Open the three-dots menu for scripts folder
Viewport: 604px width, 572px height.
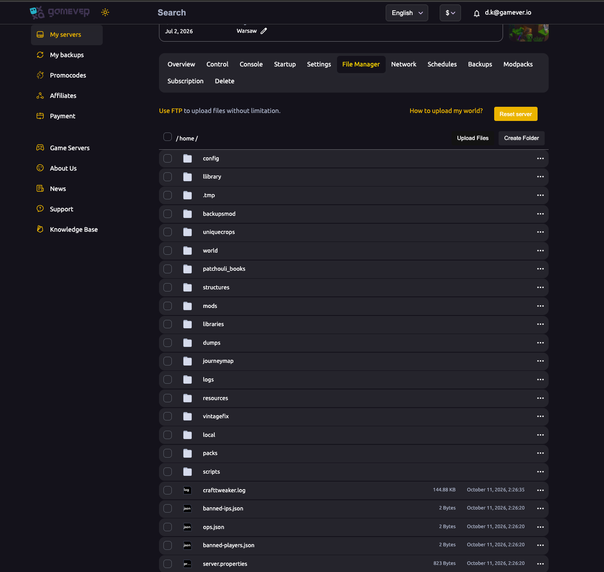click(540, 472)
